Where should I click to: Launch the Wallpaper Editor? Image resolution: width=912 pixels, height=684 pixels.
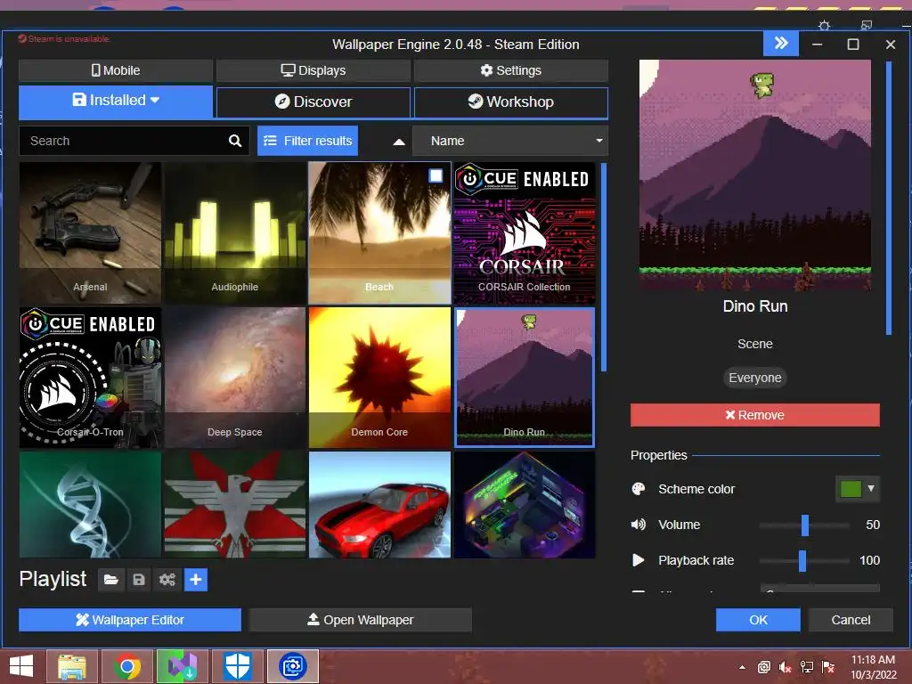click(x=130, y=620)
